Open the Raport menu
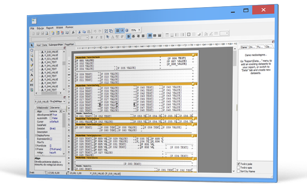Image resolution: width=307 pixels, height=189 pixels. (x=50, y=28)
